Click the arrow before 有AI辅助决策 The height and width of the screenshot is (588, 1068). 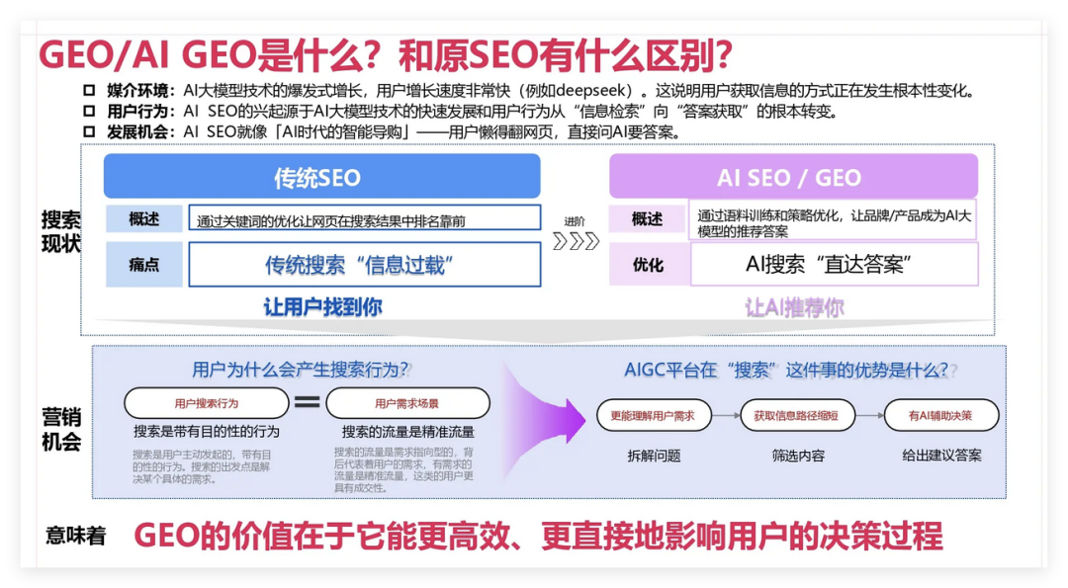tap(868, 415)
